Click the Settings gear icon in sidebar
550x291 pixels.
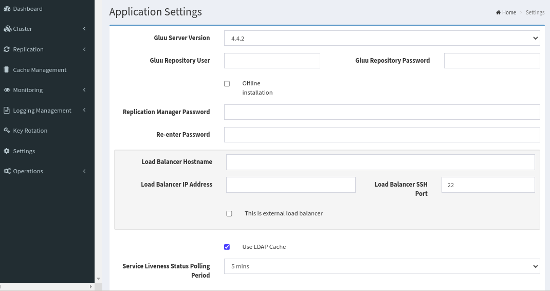coord(7,151)
